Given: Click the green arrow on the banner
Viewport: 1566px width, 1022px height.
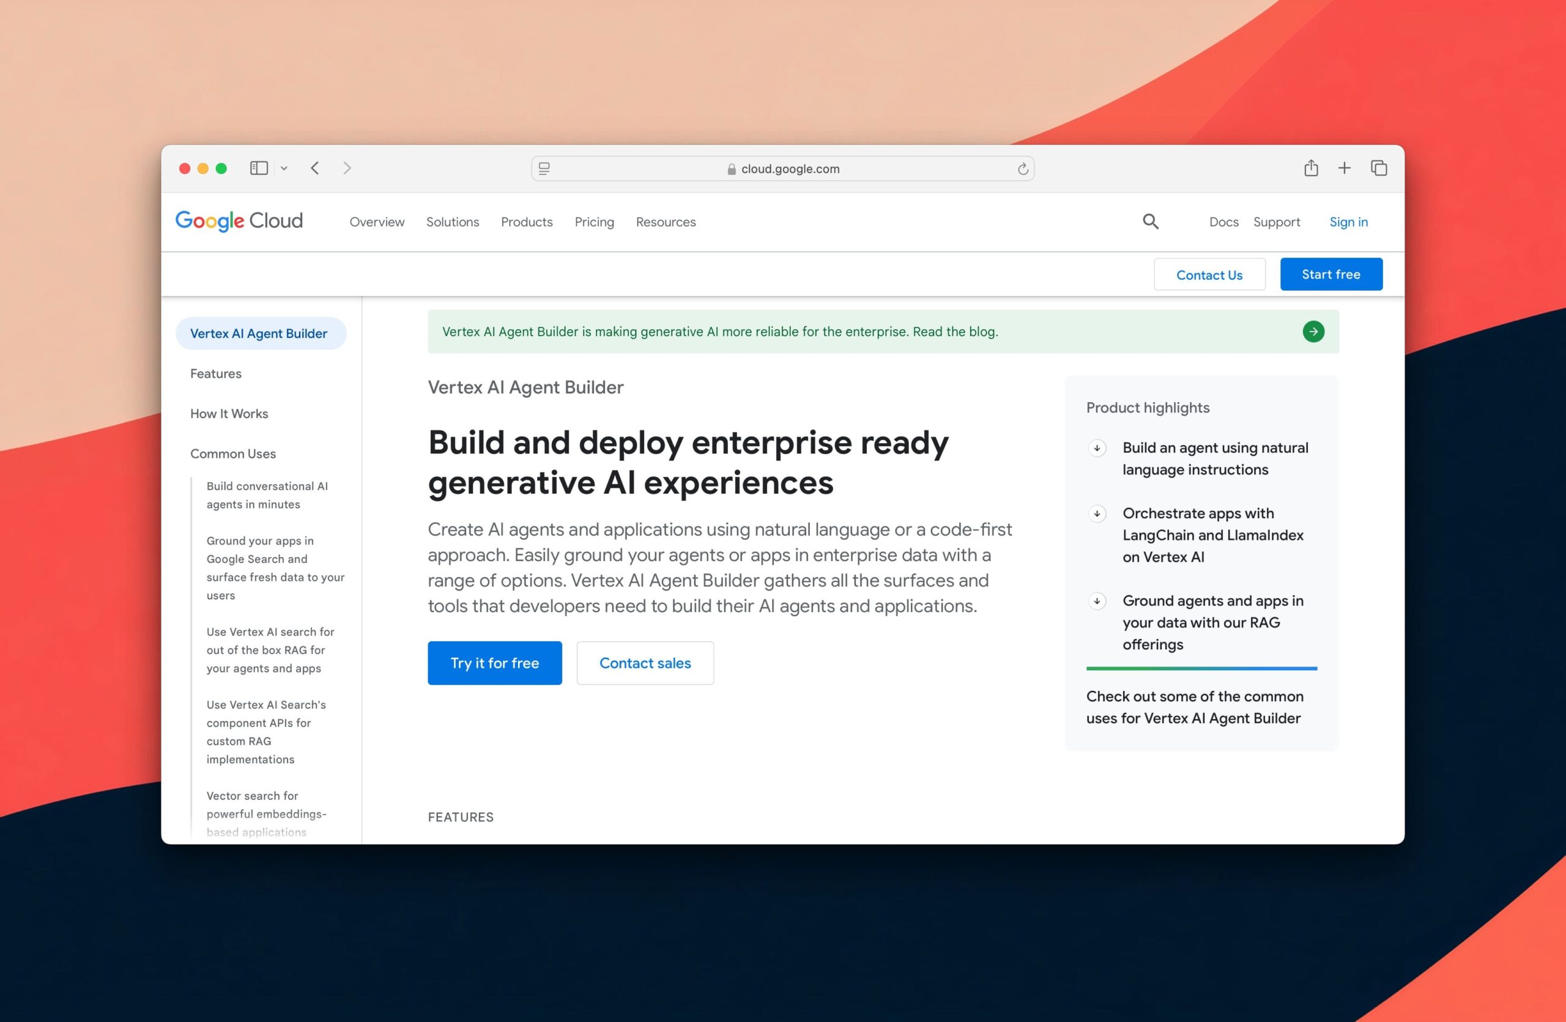Looking at the screenshot, I should [x=1313, y=332].
